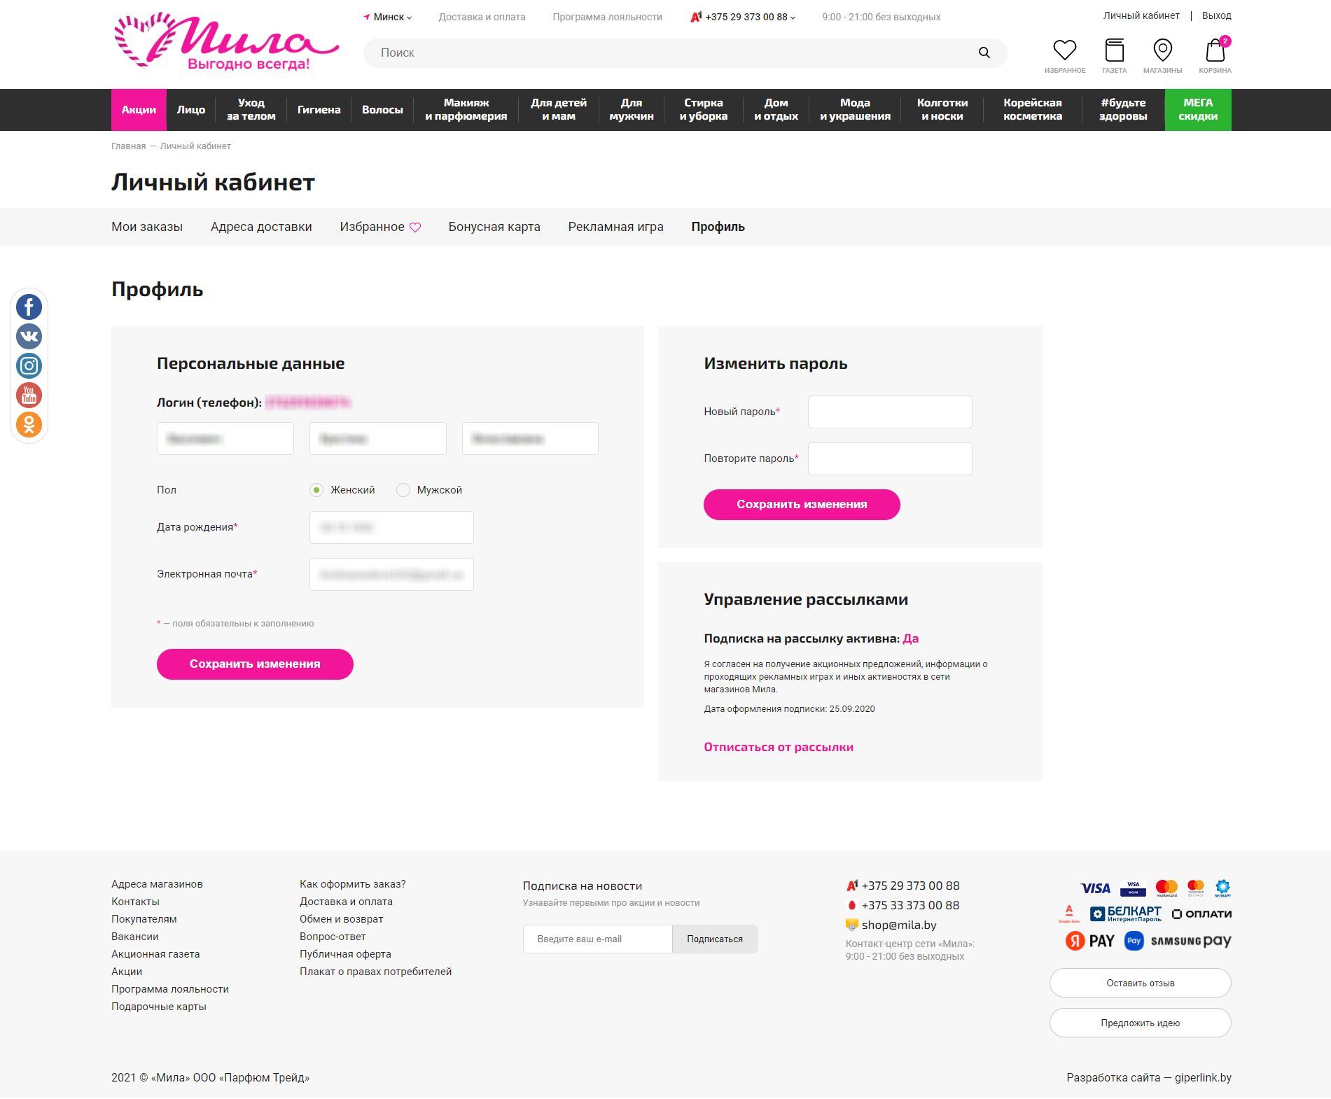Open the Gazeta newspaper icon
Image resolution: width=1331 pixels, height=1099 pixels.
point(1114,50)
